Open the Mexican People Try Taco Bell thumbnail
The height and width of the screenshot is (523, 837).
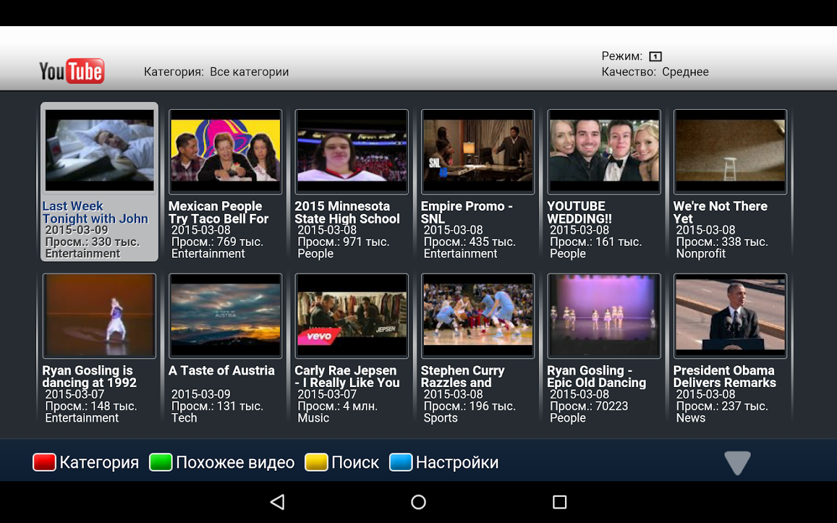(226, 152)
